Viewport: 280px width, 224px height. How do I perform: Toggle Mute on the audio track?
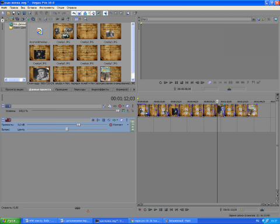pos(121,120)
